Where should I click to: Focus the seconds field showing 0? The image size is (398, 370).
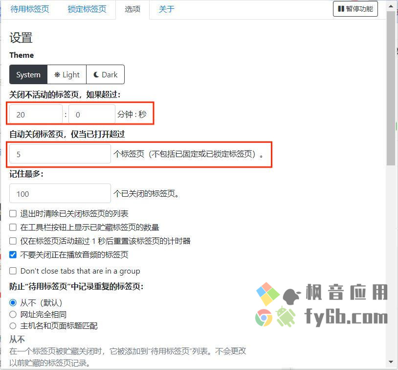coord(92,115)
